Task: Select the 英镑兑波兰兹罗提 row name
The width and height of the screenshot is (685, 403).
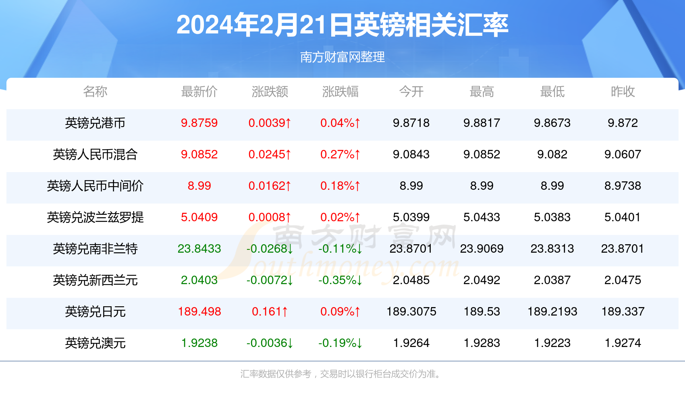Action: (x=95, y=217)
